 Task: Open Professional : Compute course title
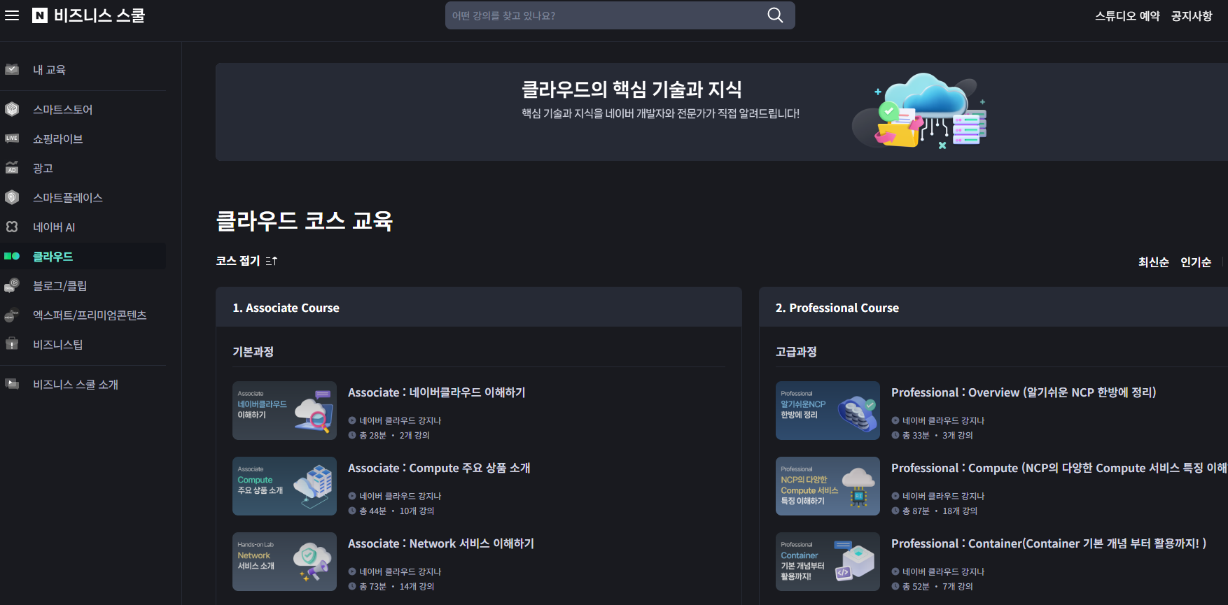(1059, 468)
